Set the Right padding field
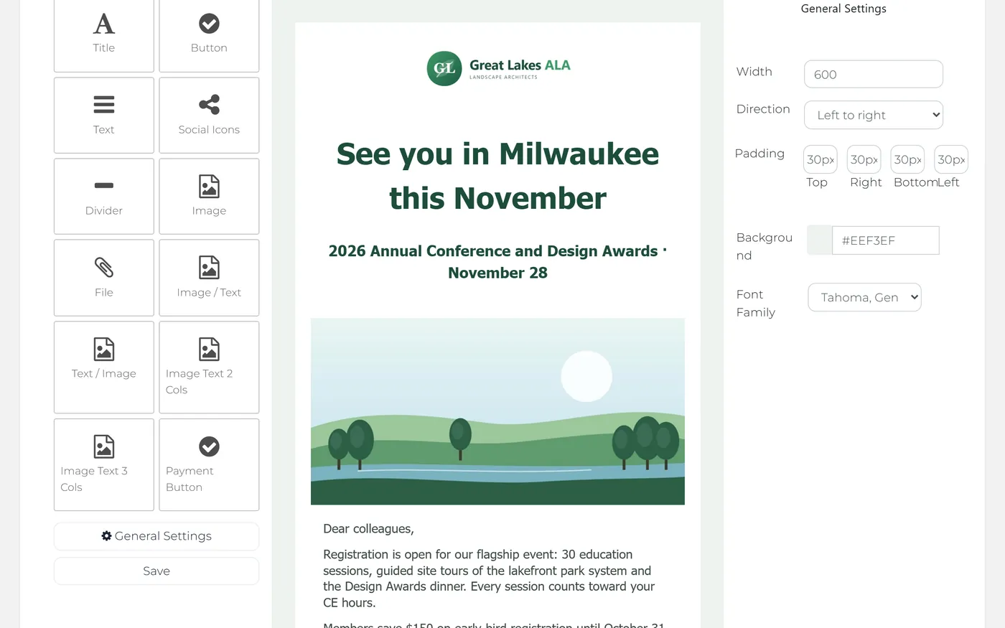 (x=864, y=159)
